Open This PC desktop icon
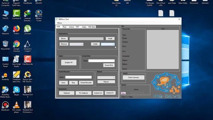The image size is (213, 120). (5, 15)
